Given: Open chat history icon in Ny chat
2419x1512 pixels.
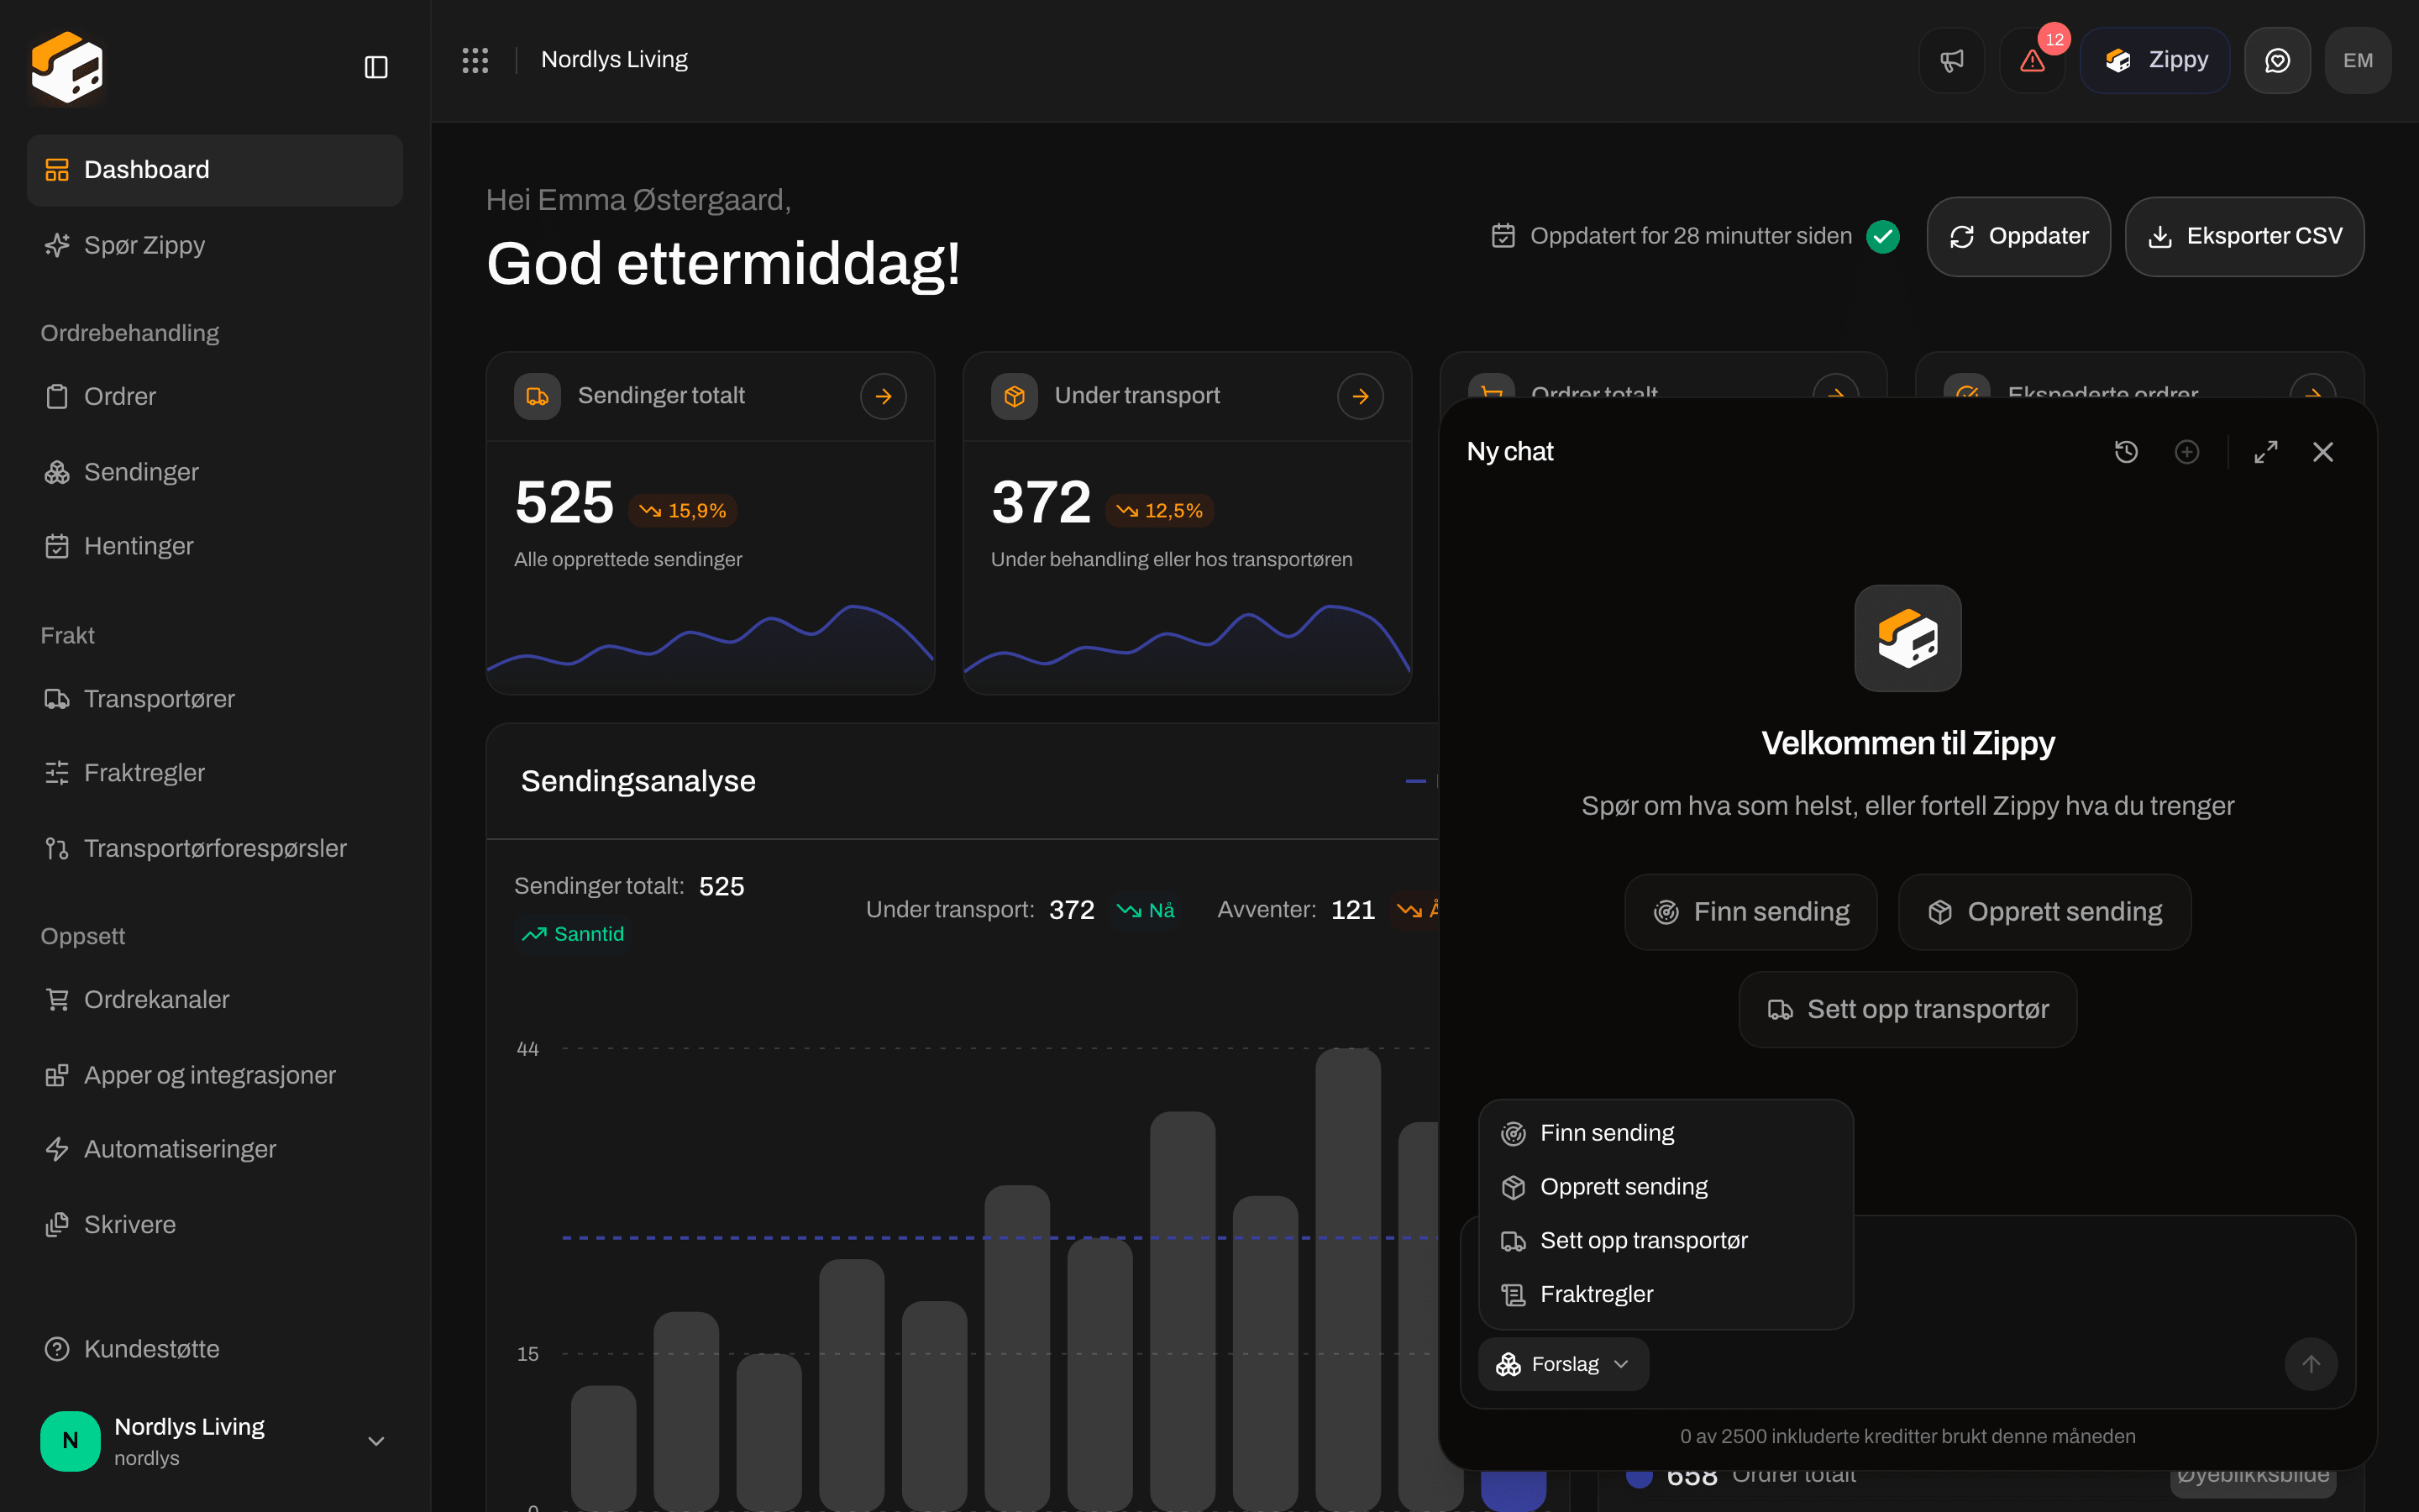Looking at the screenshot, I should click(2126, 452).
